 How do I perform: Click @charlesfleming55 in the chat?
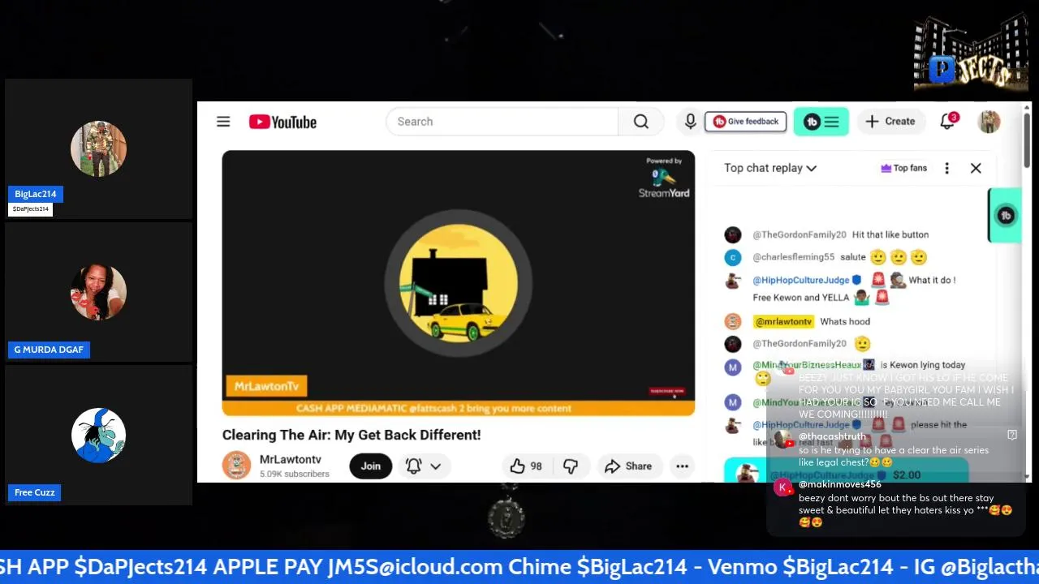pos(793,257)
